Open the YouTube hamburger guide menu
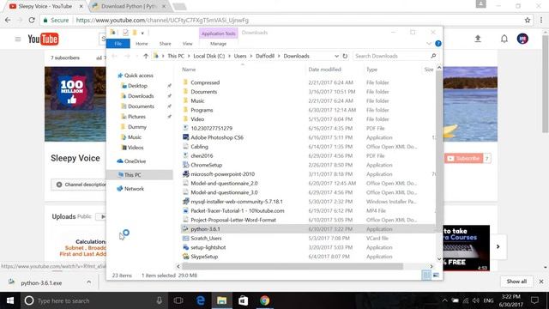 tap(18, 39)
